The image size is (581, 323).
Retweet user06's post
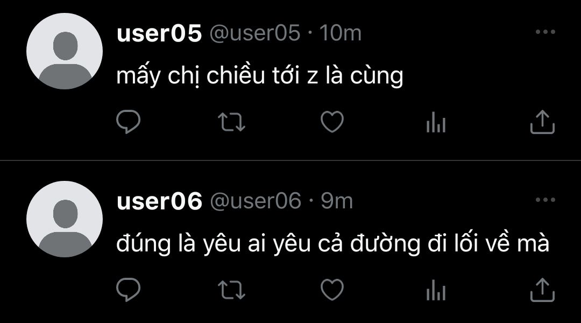(231, 290)
